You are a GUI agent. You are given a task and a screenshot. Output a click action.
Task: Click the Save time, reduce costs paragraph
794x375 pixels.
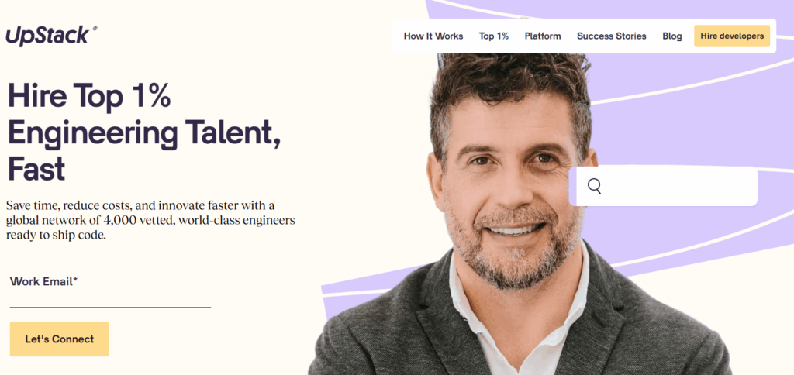click(150, 221)
